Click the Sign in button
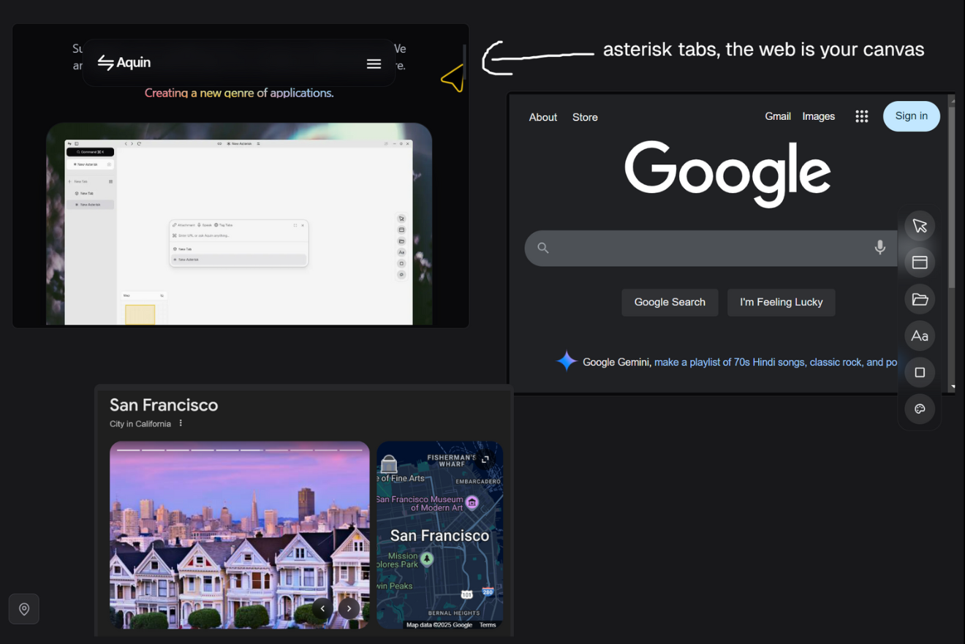 coord(911,116)
